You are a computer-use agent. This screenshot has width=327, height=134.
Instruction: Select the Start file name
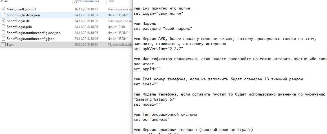pos(10,44)
